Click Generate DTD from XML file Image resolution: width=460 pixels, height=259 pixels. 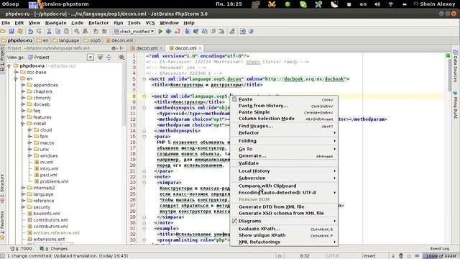(284, 206)
